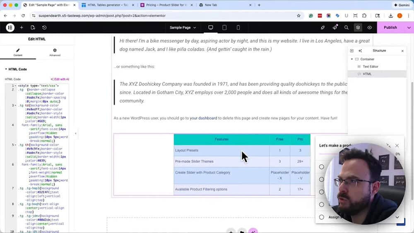This screenshot has height=233, width=414.
Task: Open the Publish options dropdown arrow
Action: pyautogui.click(x=409, y=27)
